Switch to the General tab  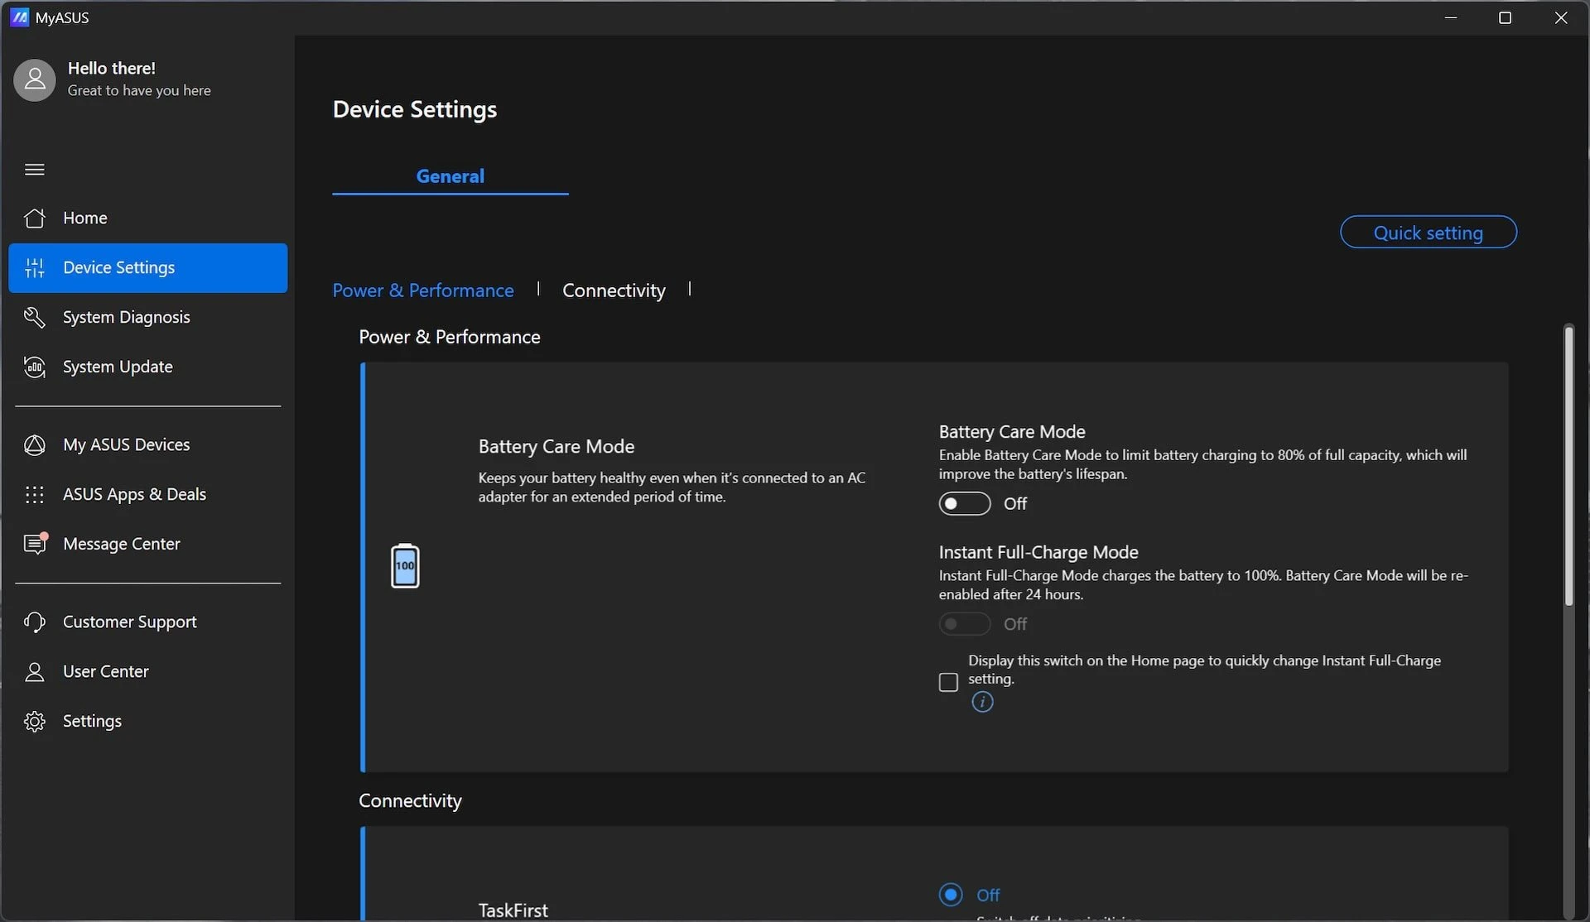450,176
